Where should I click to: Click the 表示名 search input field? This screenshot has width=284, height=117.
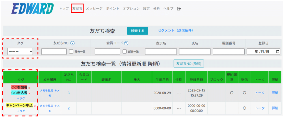[161, 51]
